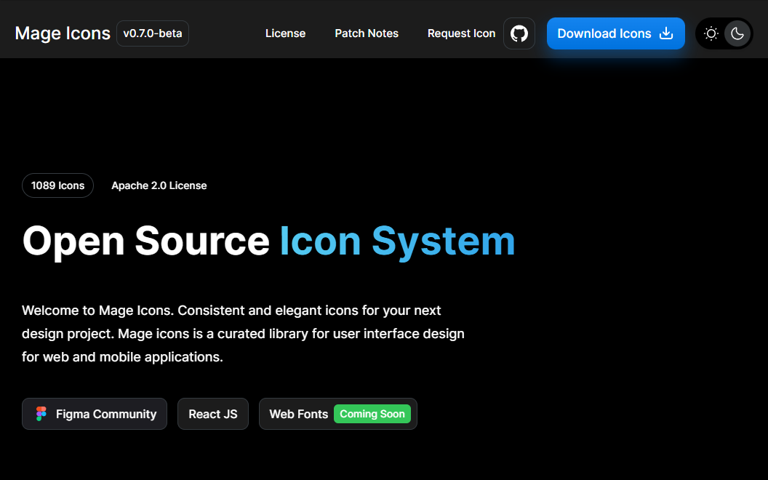This screenshot has height=480, width=768.
Task: Click the Apache 2.0 License label
Action: point(159,185)
